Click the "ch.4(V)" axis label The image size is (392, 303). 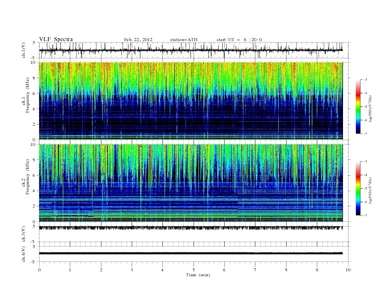point(24,254)
